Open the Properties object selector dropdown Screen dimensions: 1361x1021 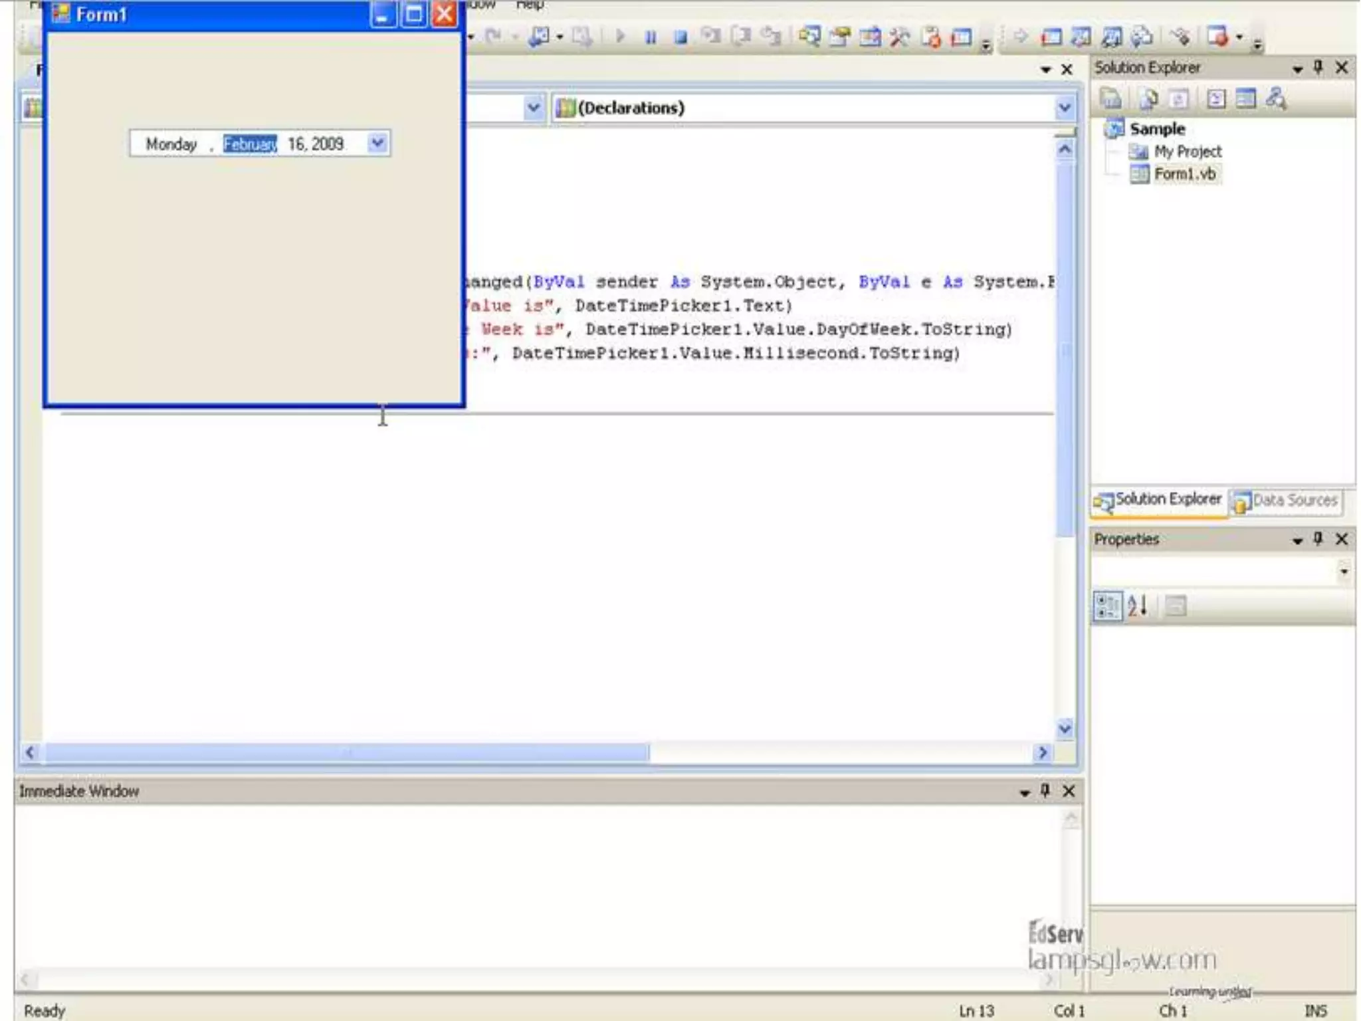coord(1344,571)
